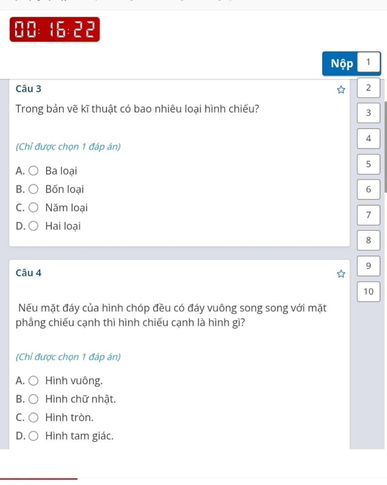Image resolution: width=387 pixels, height=485 pixels.
Task: Open question 5 from number list
Action: [368, 164]
